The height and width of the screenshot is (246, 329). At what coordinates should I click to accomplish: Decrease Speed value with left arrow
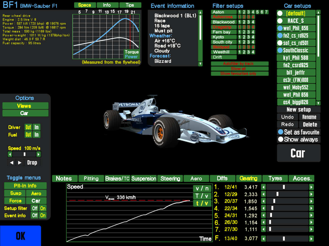click(x=10, y=154)
